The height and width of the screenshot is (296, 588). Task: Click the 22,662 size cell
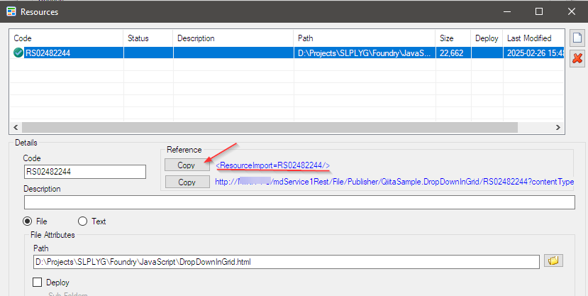(x=453, y=53)
